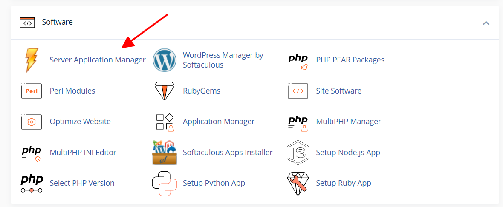Click the Server Application Manager lightning bolt icon

coord(32,60)
